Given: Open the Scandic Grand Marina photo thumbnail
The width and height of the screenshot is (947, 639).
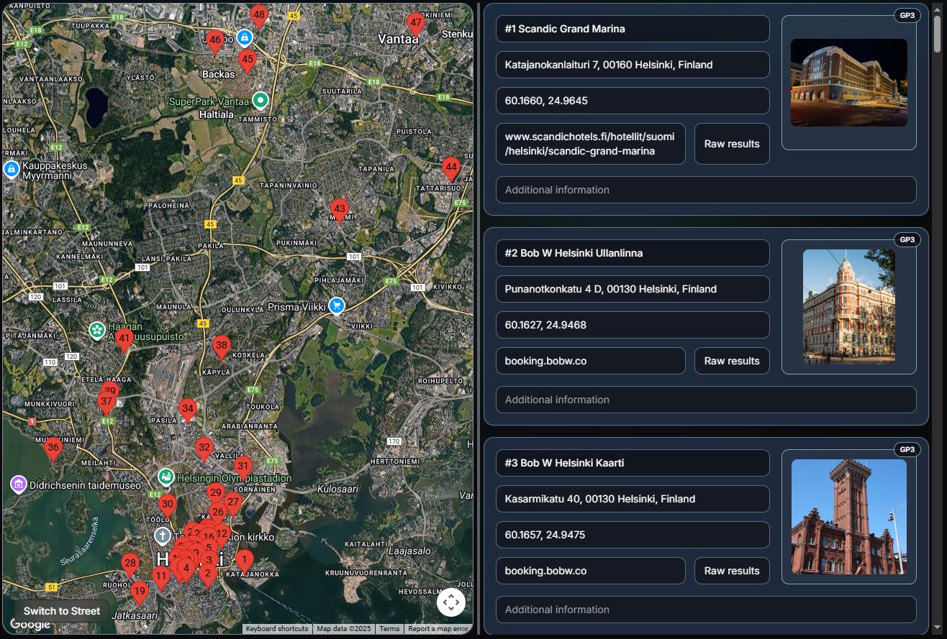Looking at the screenshot, I should pyautogui.click(x=848, y=83).
